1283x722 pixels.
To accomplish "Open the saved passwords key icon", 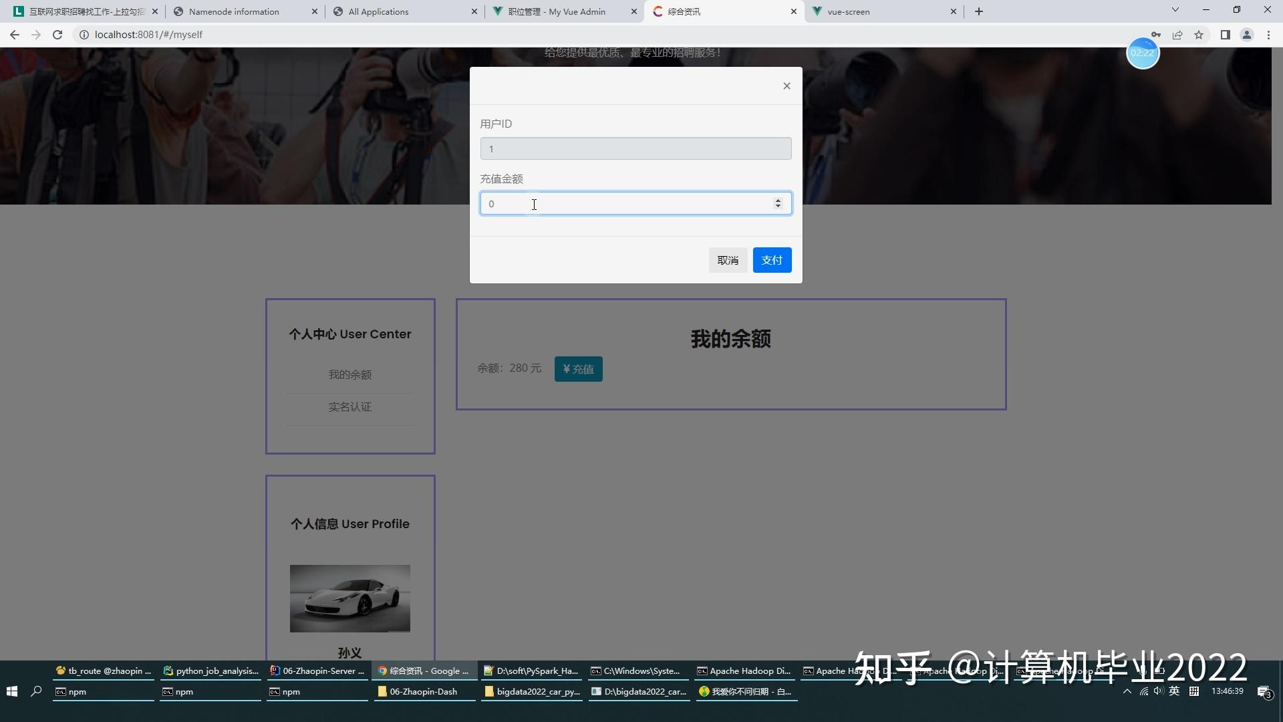I will [x=1155, y=35].
